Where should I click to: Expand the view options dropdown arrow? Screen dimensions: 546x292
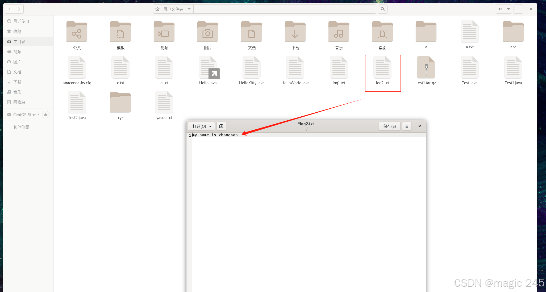point(508,9)
